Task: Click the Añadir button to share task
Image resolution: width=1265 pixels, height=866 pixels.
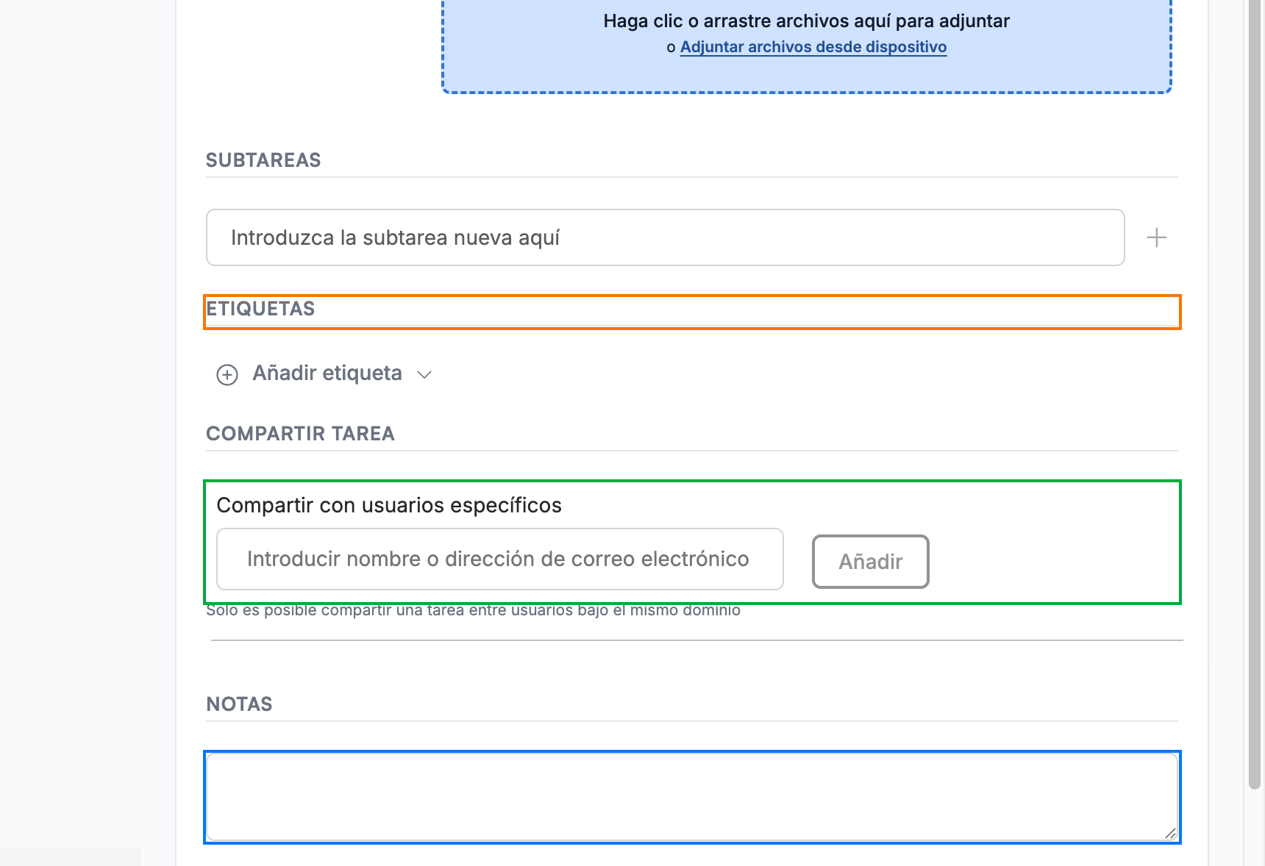Action: click(871, 562)
